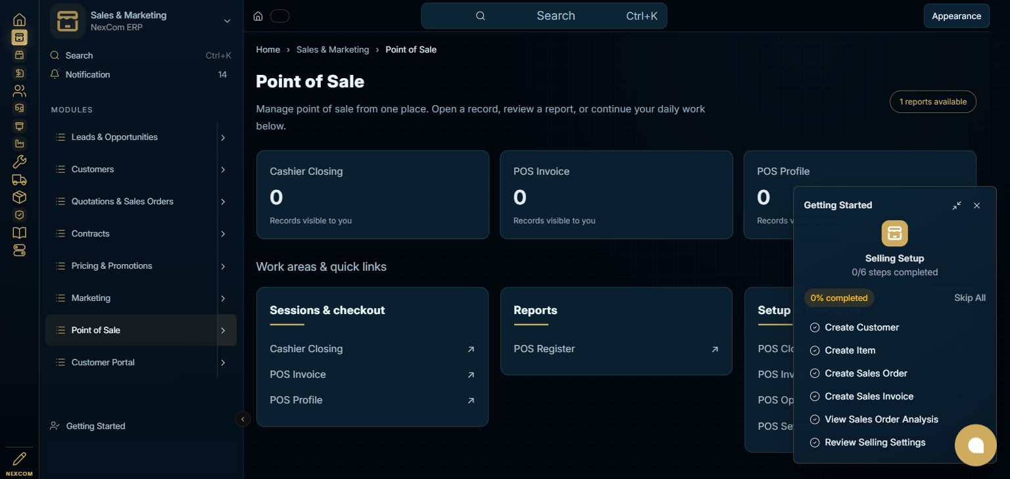
Task: Open the chat bubble widget
Action: [976, 445]
